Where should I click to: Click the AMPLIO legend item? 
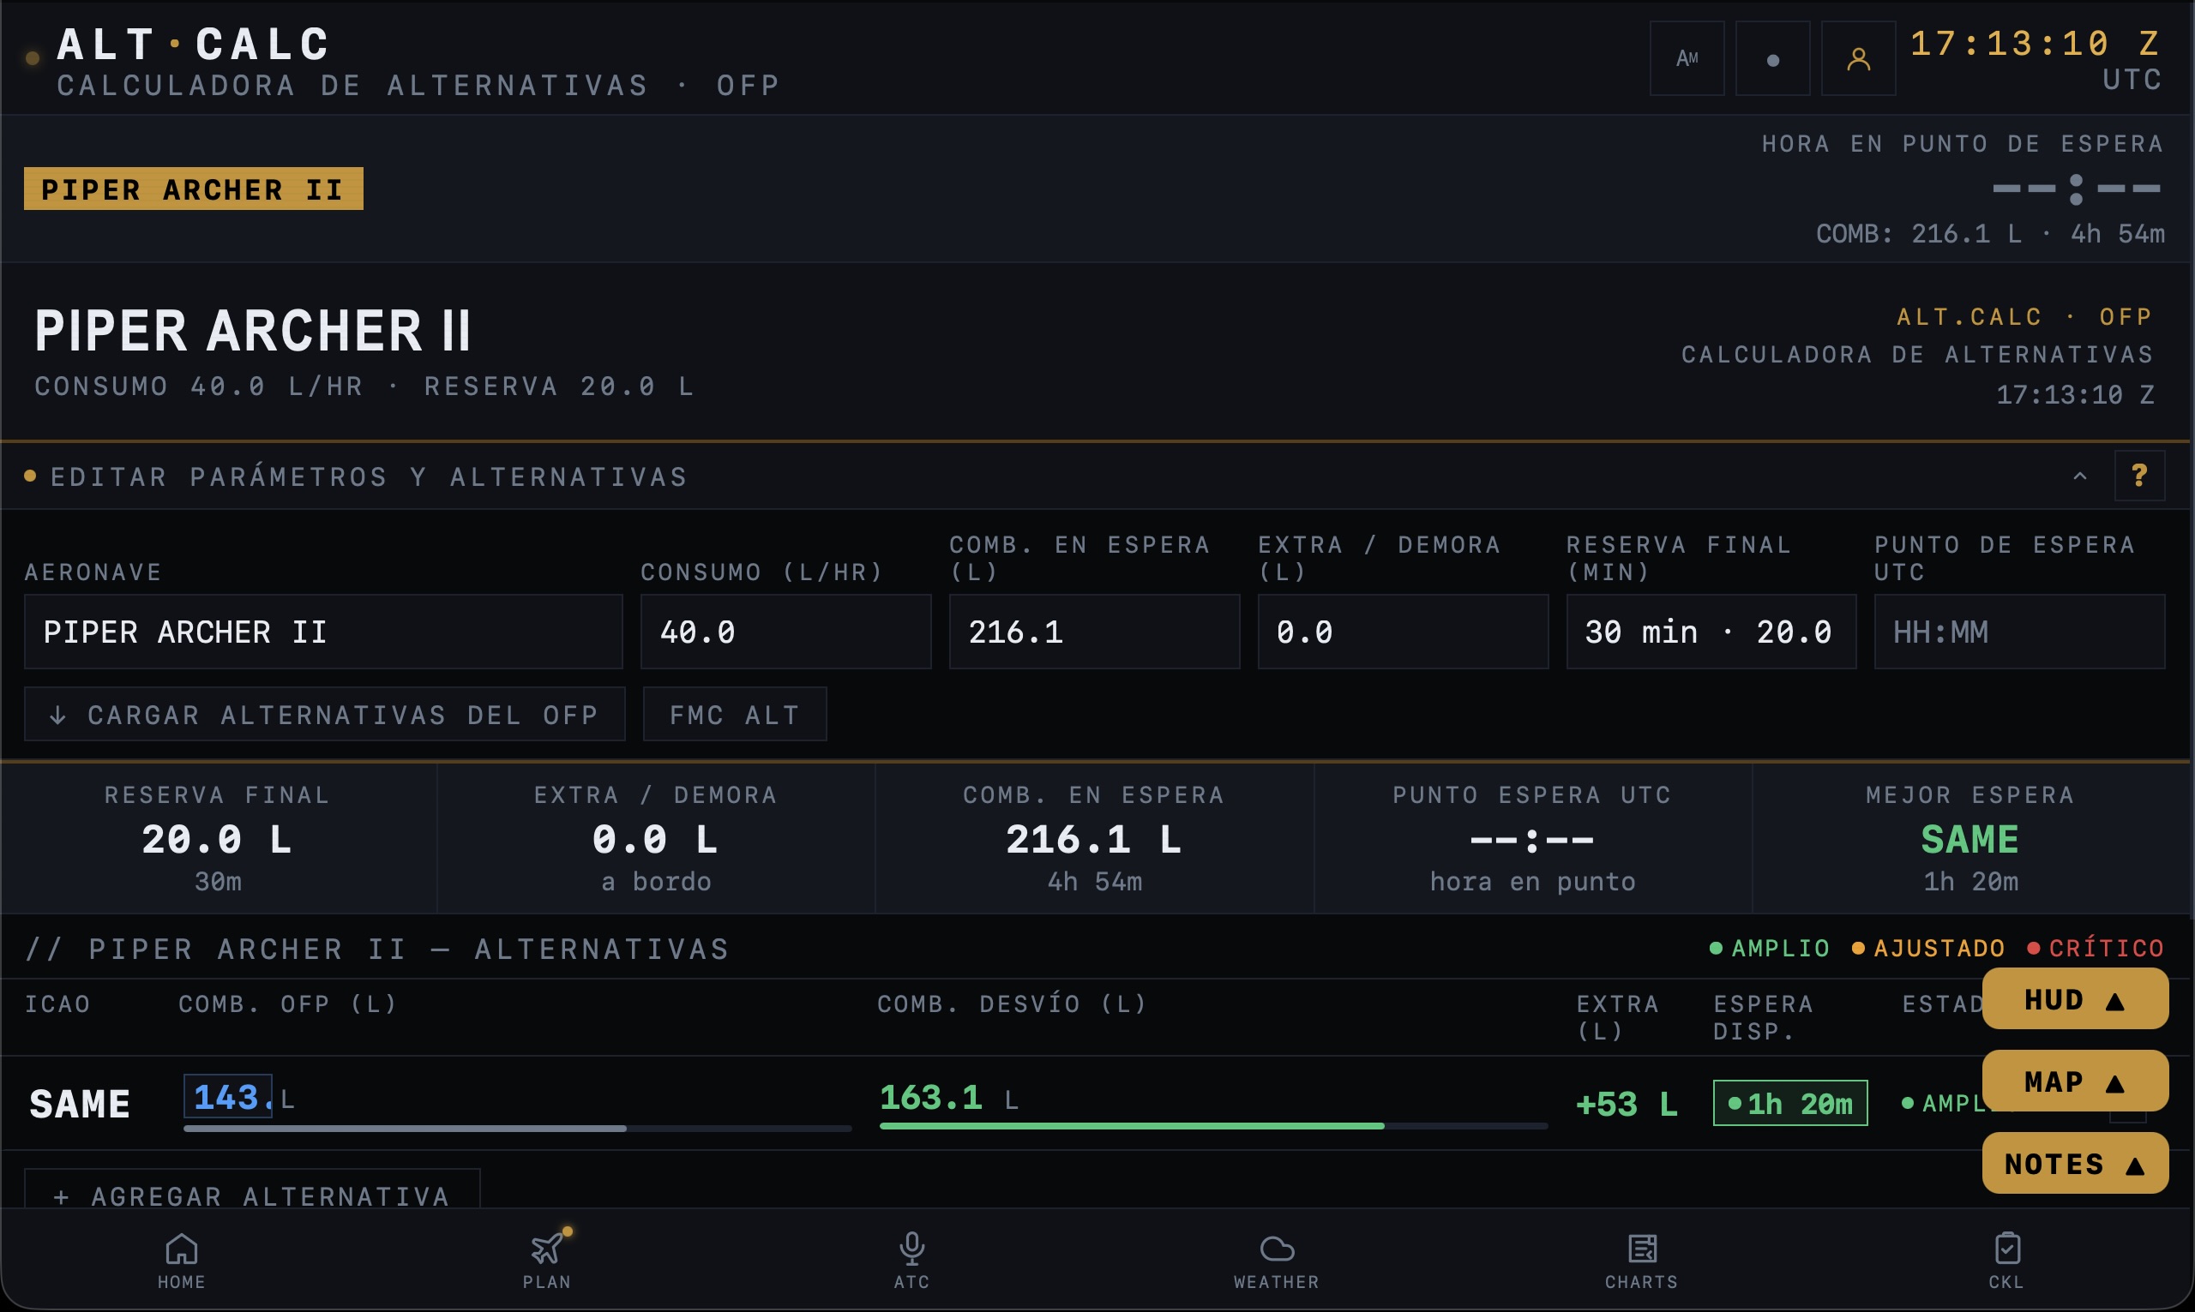point(1770,948)
